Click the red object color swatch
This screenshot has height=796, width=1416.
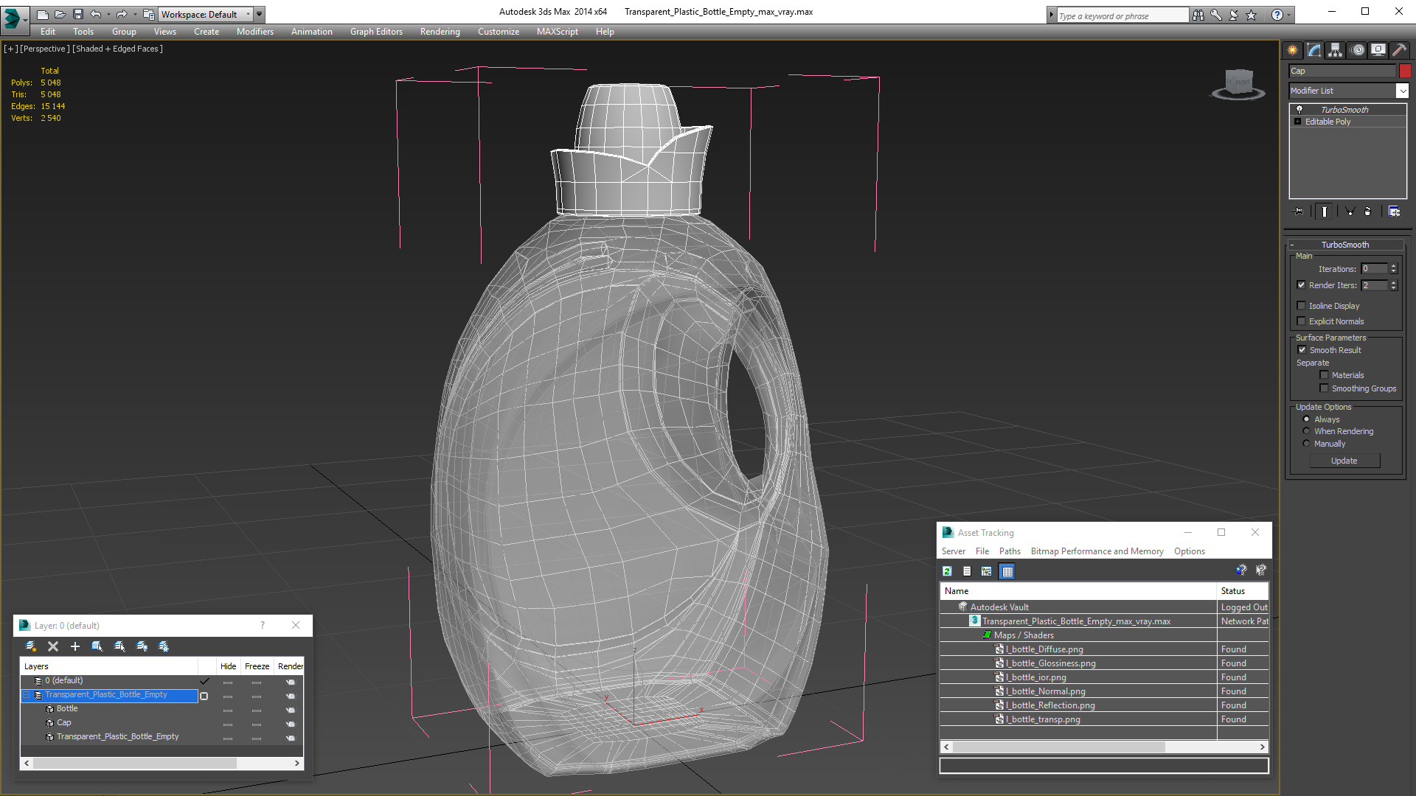(1405, 71)
